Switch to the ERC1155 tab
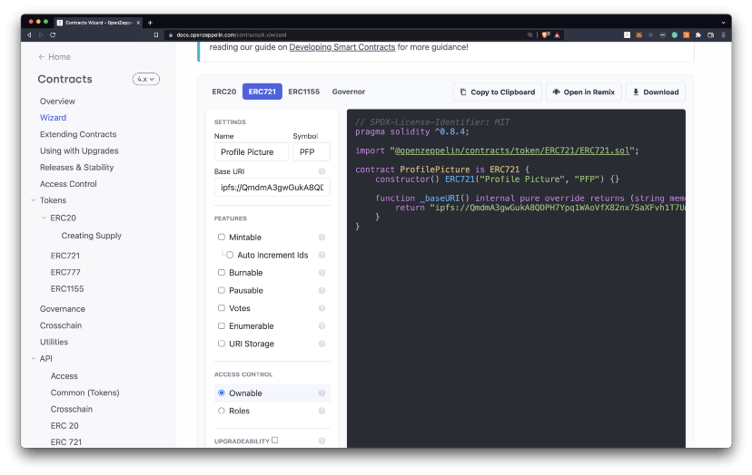752x475 pixels. click(x=303, y=92)
